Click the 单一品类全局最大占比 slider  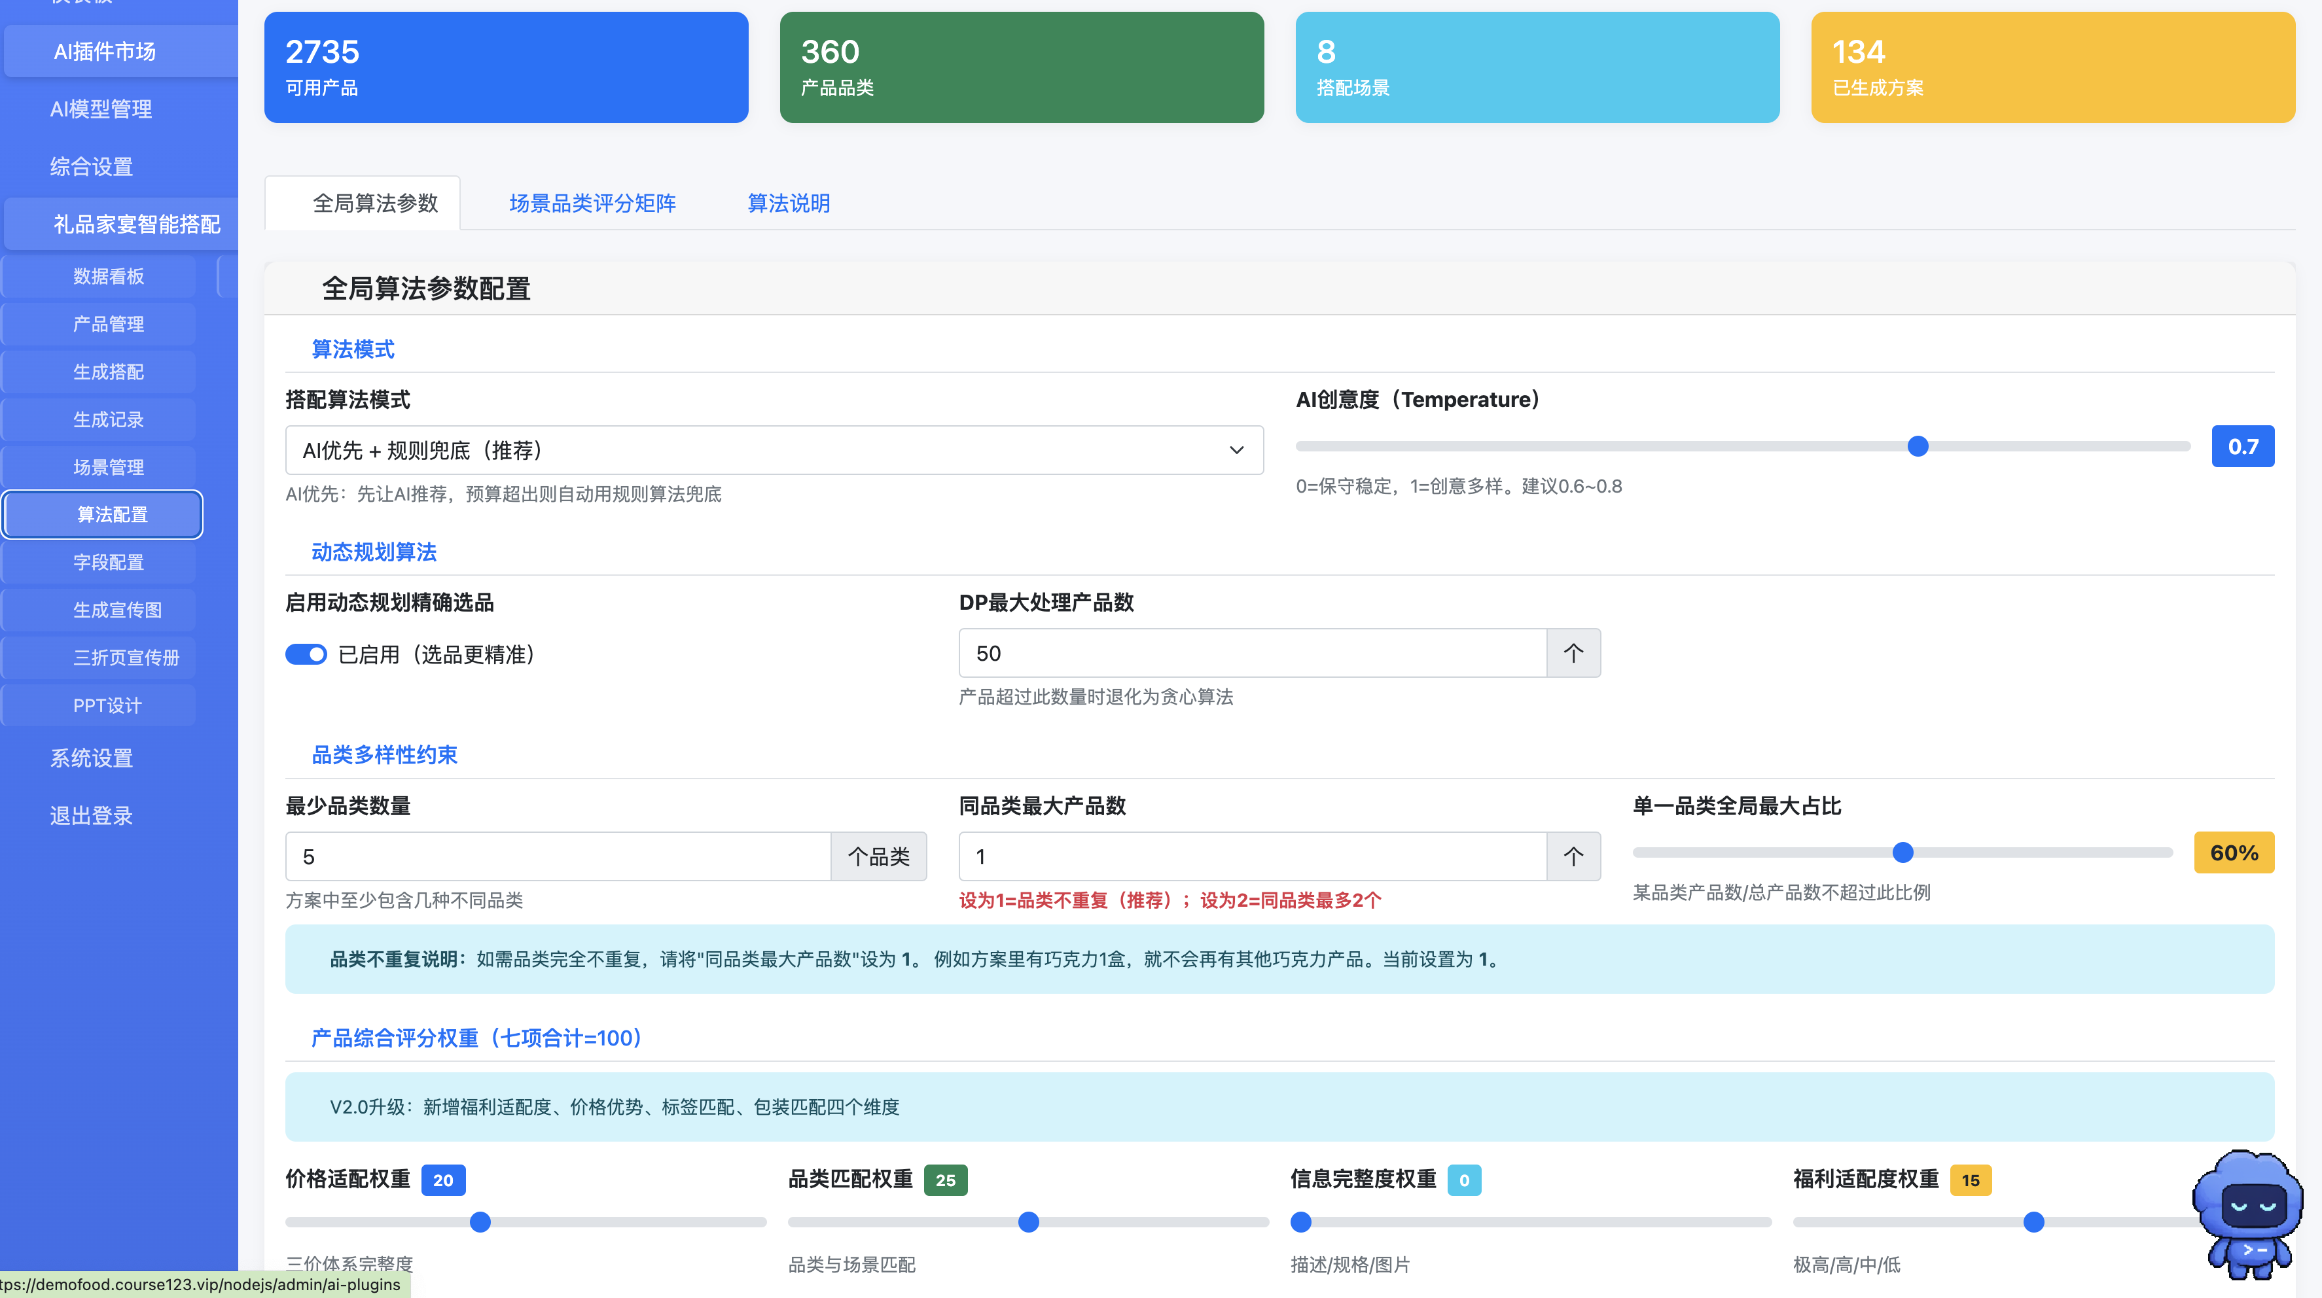pos(1902,852)
